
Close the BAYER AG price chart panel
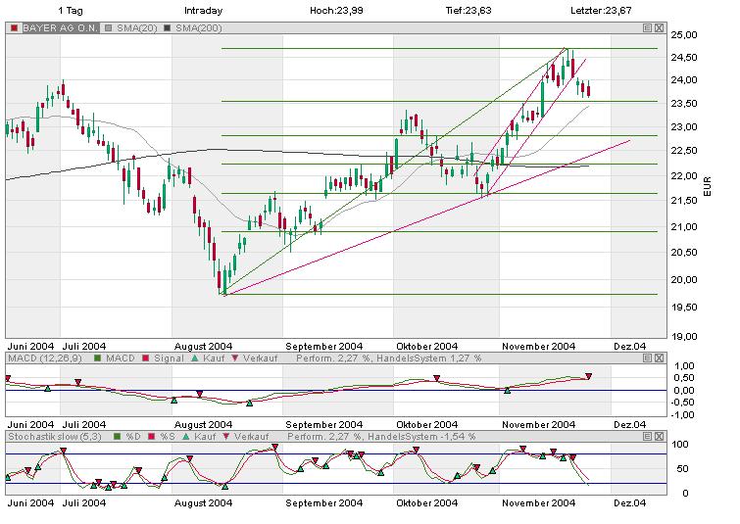660,28
